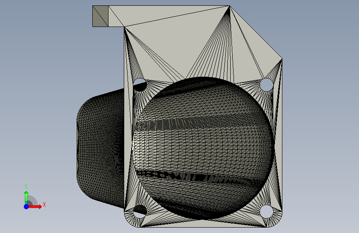Viewport: 359px width, 233px height.
Task: Select the dark square end face of the top bar
Action: [100, 16]
